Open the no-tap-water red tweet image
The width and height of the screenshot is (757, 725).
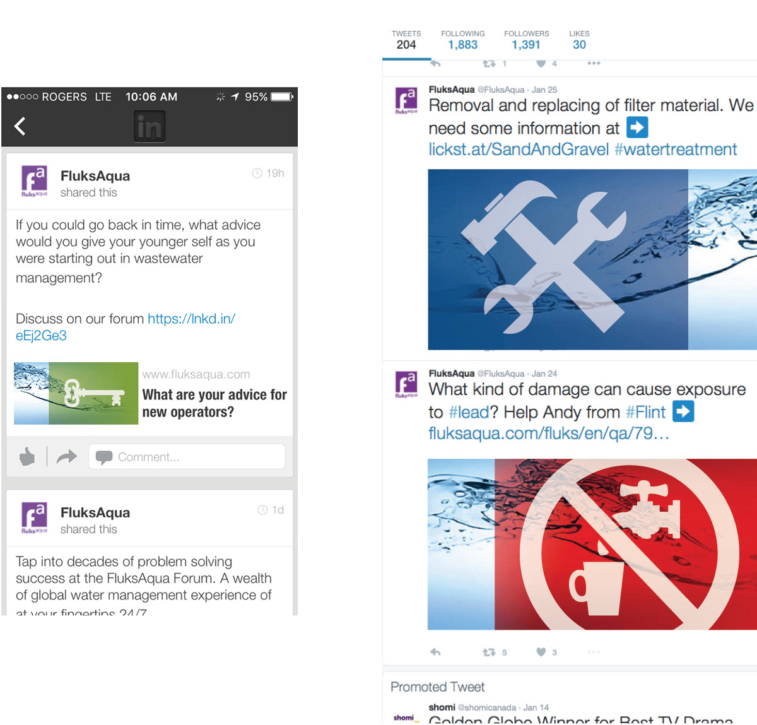[x=592, y=544]
